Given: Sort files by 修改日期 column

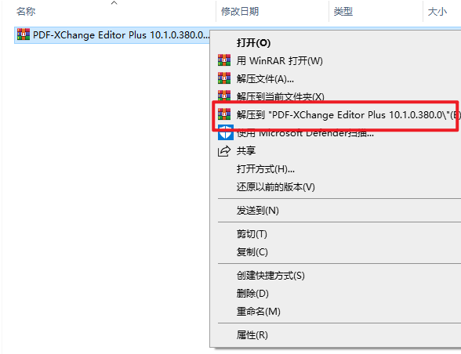Looking at the screenshot, I should [240, 12].
